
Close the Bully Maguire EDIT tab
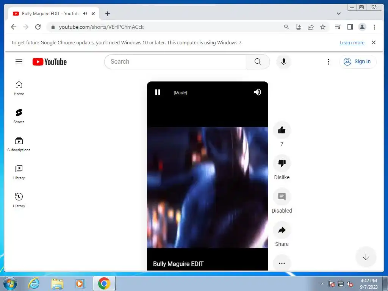click(93, 14)
